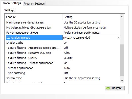Select the Triple buffering row
This screenshot has width=132, height=99.
63,73
